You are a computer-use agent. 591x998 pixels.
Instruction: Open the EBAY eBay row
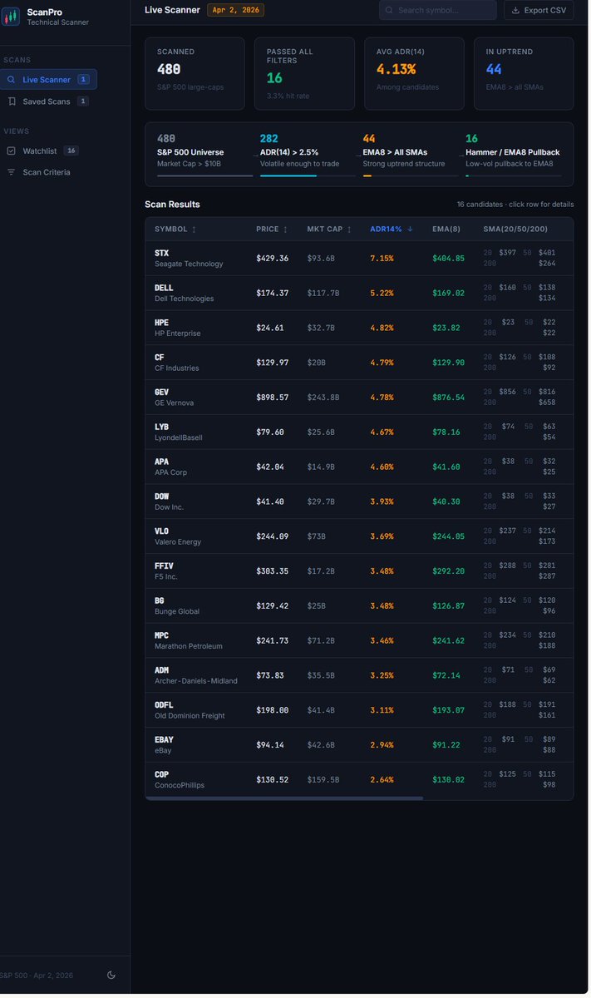(359, 745)
